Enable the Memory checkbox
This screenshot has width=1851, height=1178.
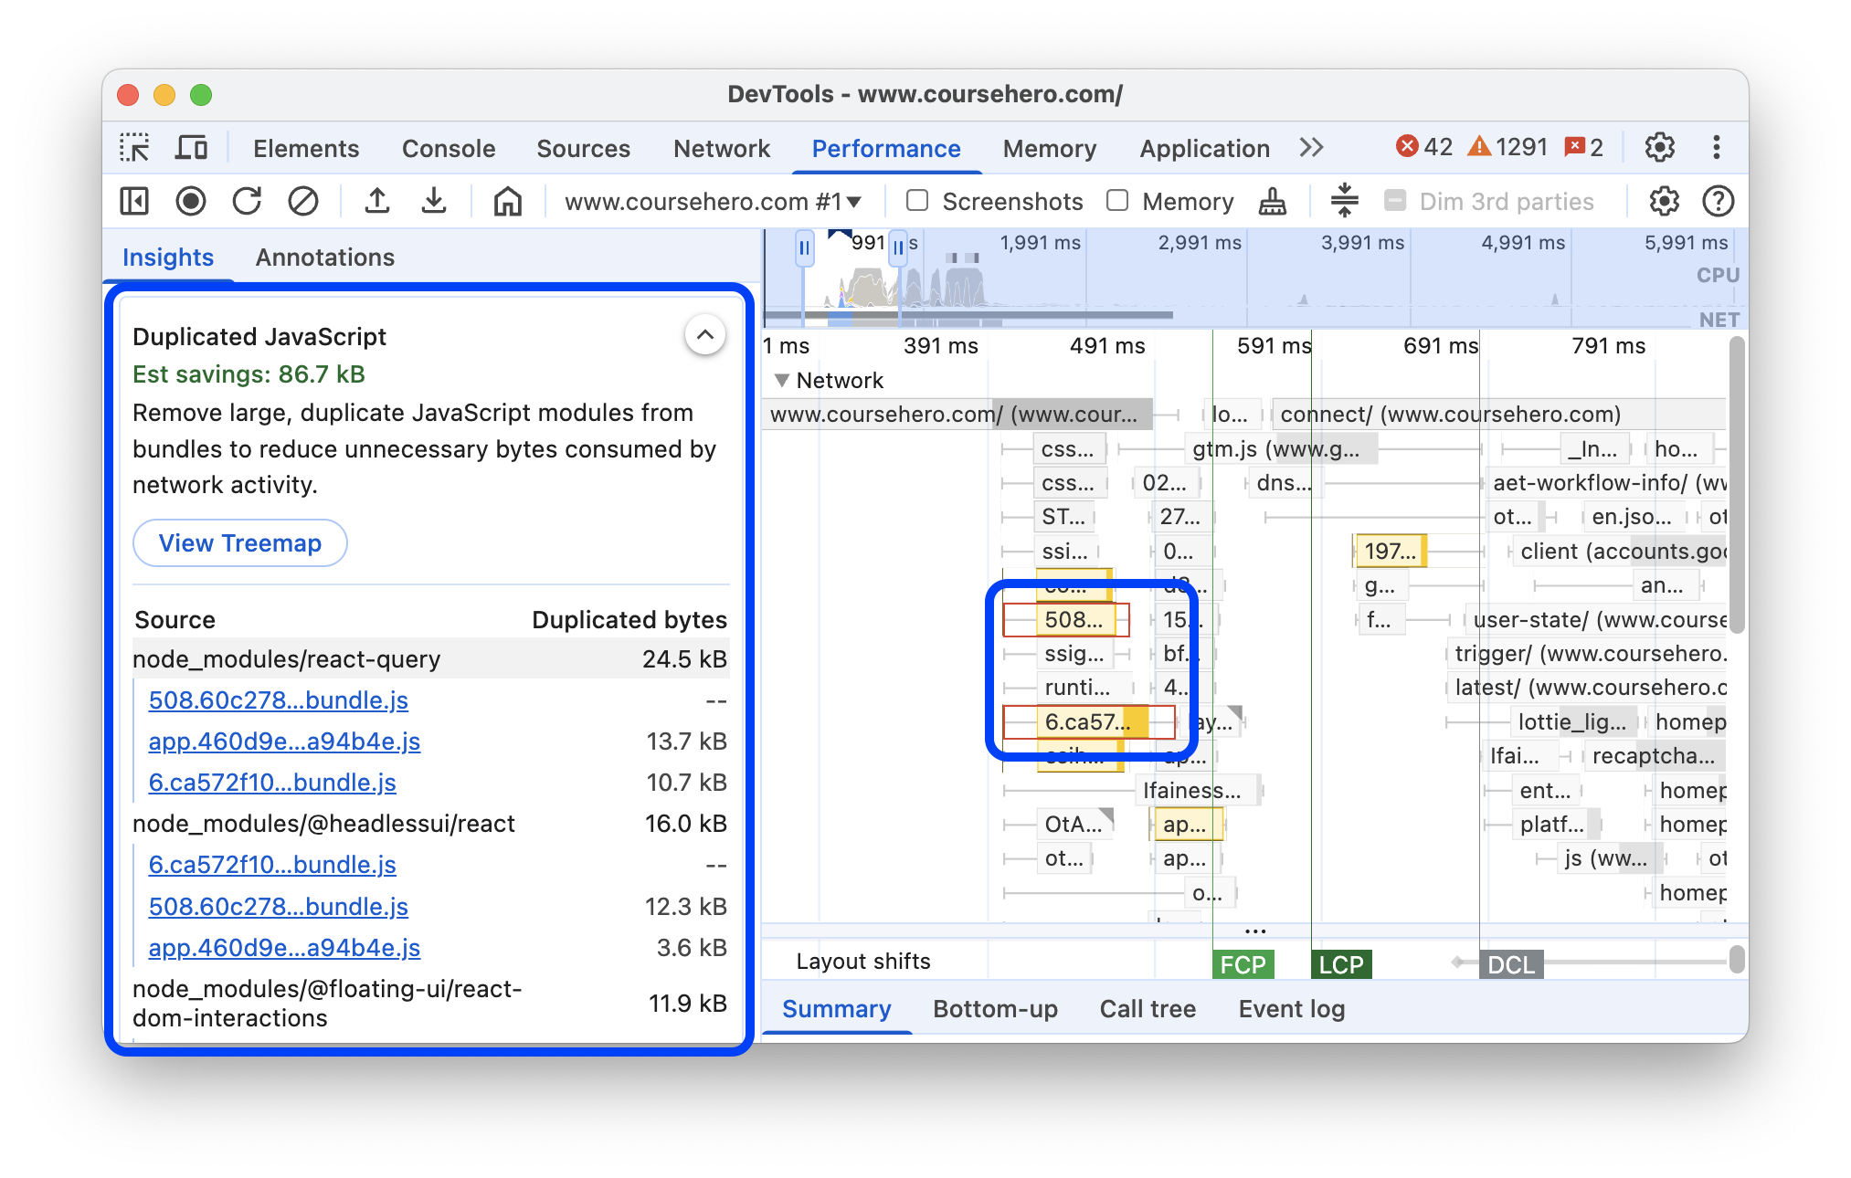[x=1117, y=201]
